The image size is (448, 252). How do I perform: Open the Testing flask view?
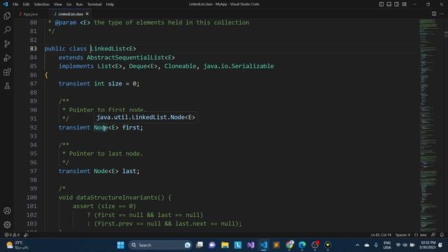[x=7, y=85]
